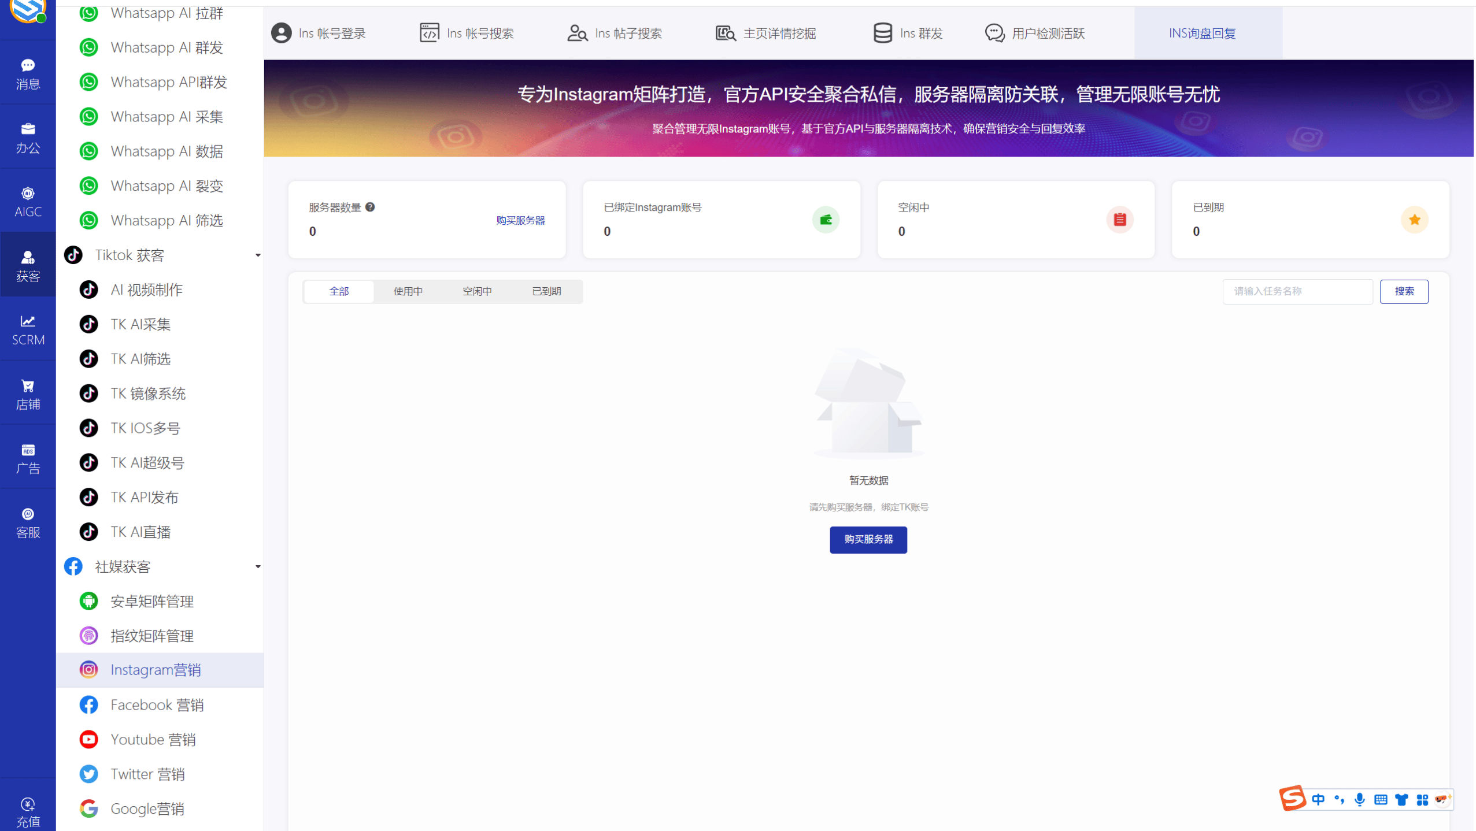Click the 搜索 search button

click(x=1404, y=291)
